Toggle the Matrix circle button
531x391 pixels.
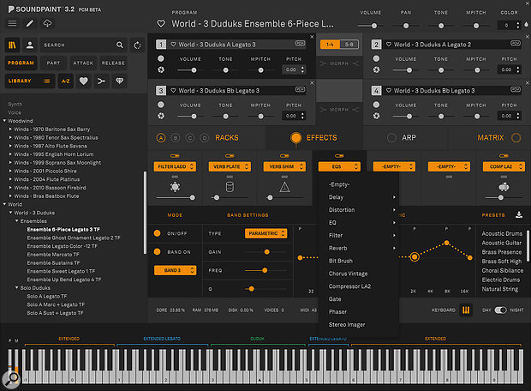point(516,138)
